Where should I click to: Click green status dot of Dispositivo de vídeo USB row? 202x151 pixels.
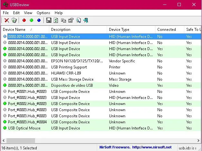click(x=5, y=85)
